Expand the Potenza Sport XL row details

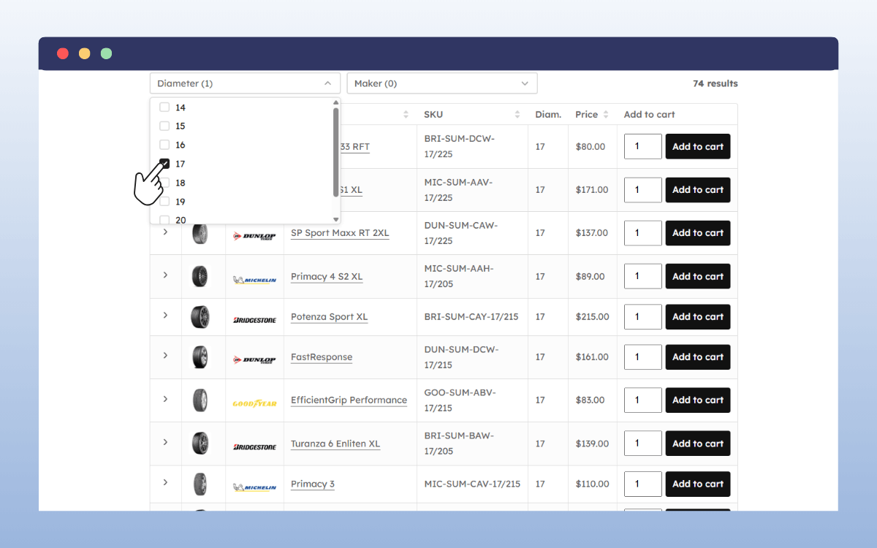click(x=165, y=316)
